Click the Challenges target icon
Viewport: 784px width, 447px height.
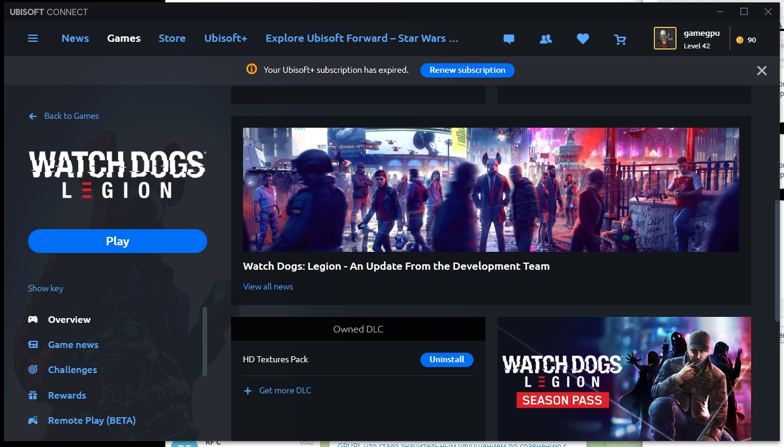click(x=33, y=369)
